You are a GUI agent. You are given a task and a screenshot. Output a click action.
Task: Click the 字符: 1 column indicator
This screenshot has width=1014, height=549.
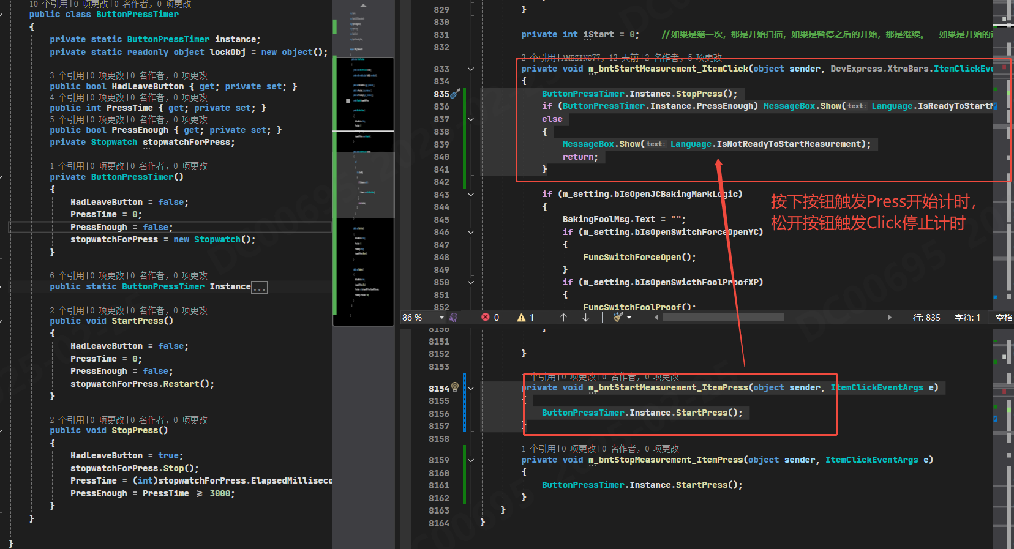point(967,318)
